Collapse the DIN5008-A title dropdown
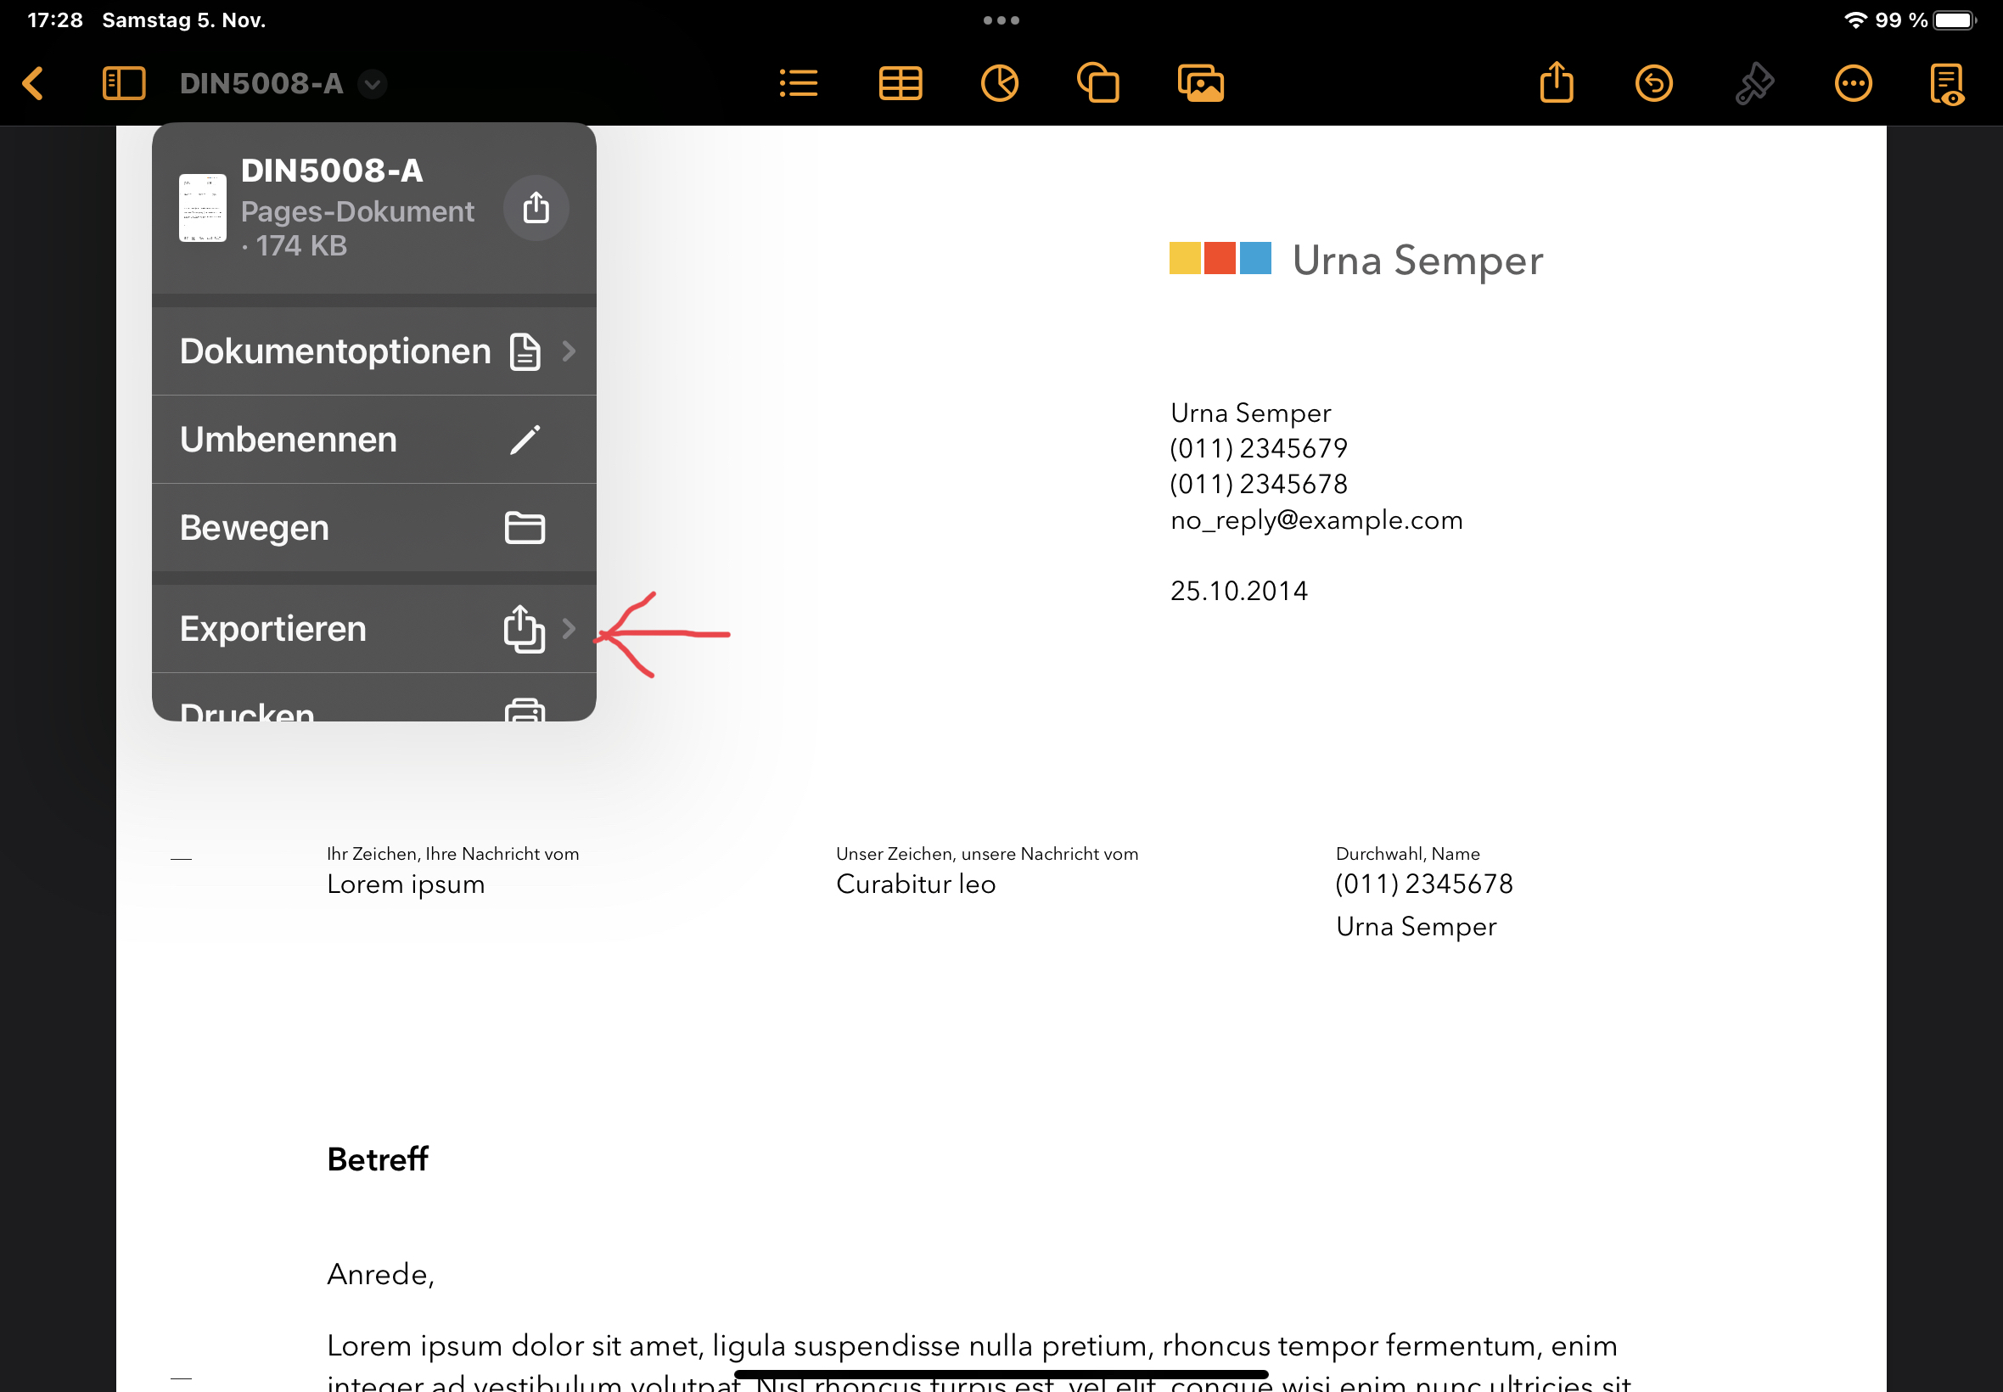2003x1392 pixels. pos(373,84)
